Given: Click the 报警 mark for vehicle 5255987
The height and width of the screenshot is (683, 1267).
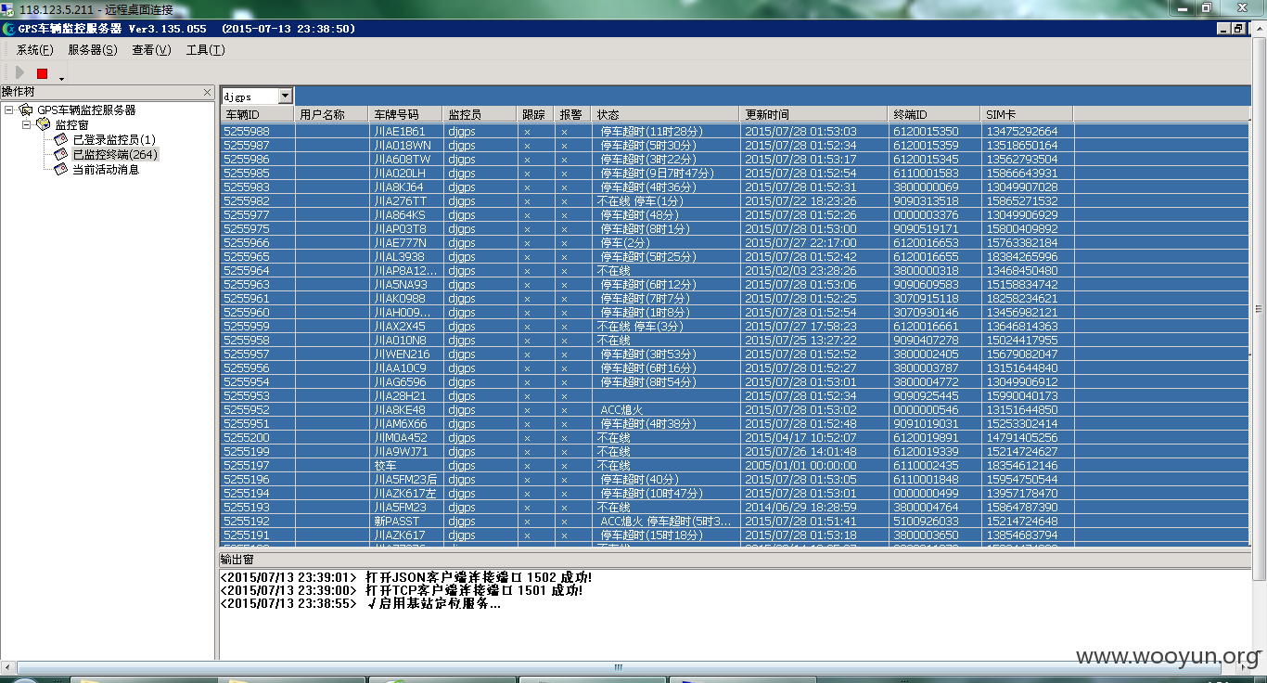Looking at the screenshot, I should click(564, 146).
